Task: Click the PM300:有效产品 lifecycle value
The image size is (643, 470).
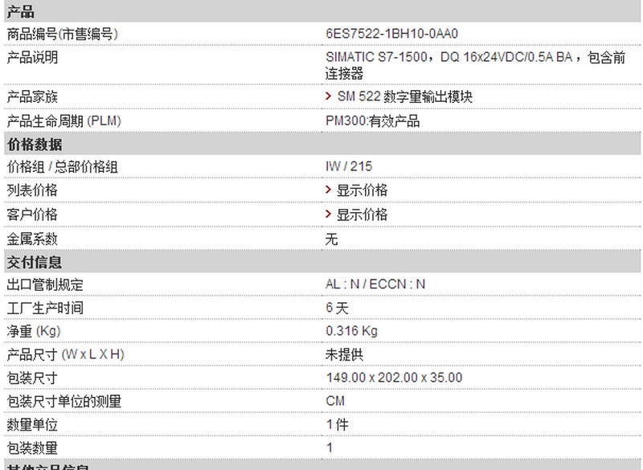Action: (372, 121)
